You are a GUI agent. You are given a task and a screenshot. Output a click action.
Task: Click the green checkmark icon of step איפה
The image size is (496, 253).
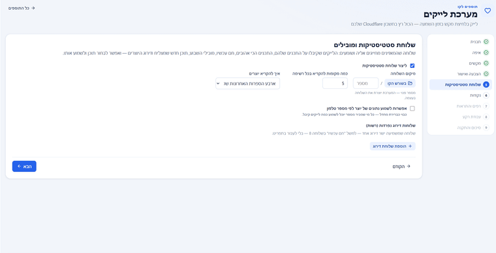tap(486, 53)
